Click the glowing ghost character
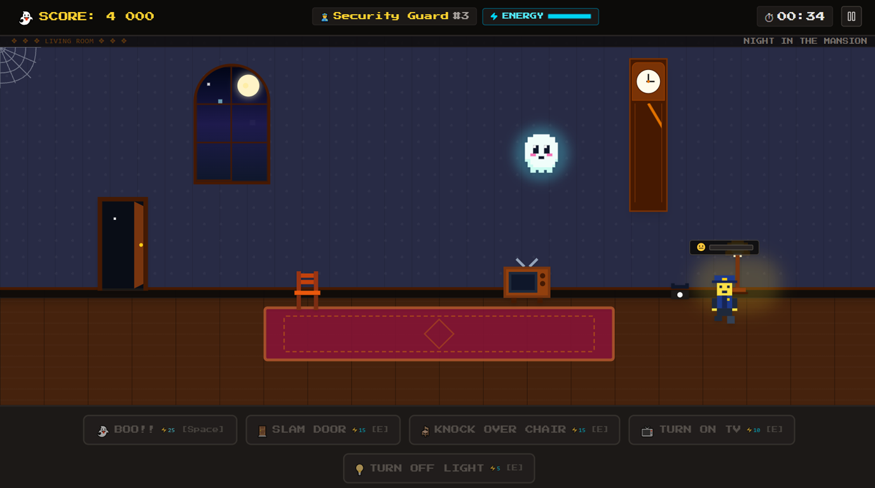Image resolution: width=875 pixels, height=488 pixels. point(541,153)
